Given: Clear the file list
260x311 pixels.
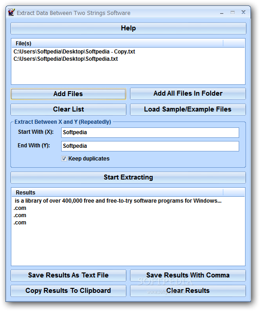Looking at the screenshot, I should point(68,109).
